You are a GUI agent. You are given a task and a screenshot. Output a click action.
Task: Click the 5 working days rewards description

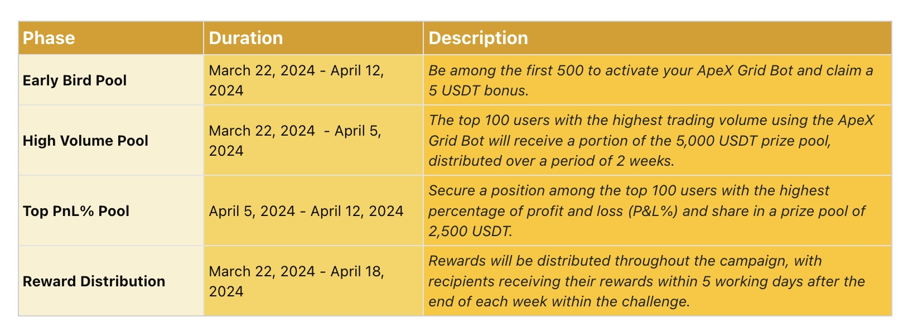pos(658,281)
